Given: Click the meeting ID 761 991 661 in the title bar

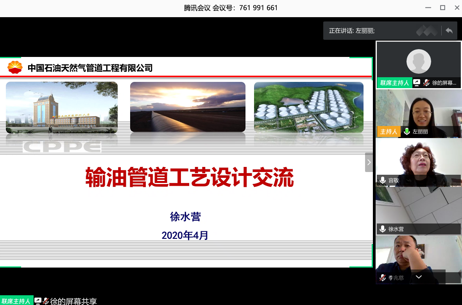Looking at the screenshot, I should point(258,7).
